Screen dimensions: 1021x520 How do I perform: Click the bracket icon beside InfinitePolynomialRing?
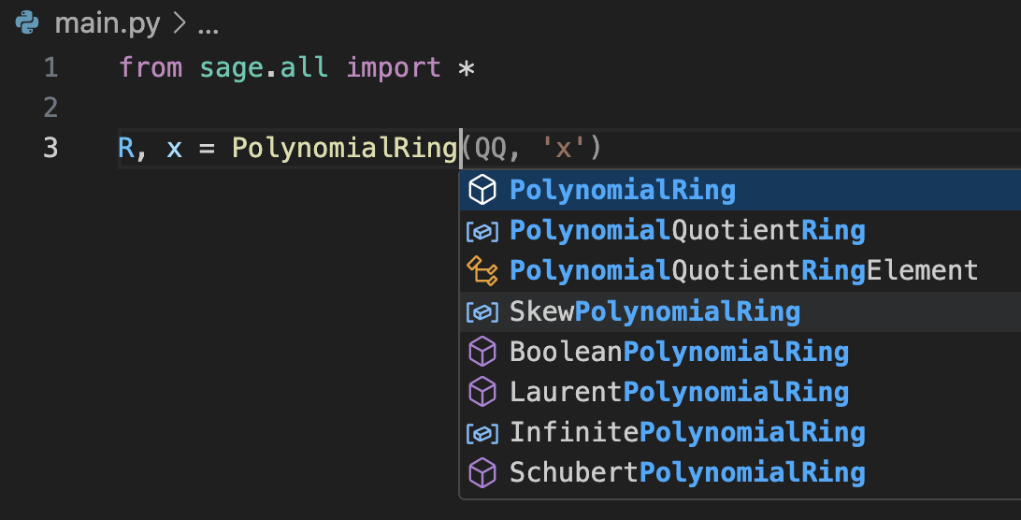point(482,433)
